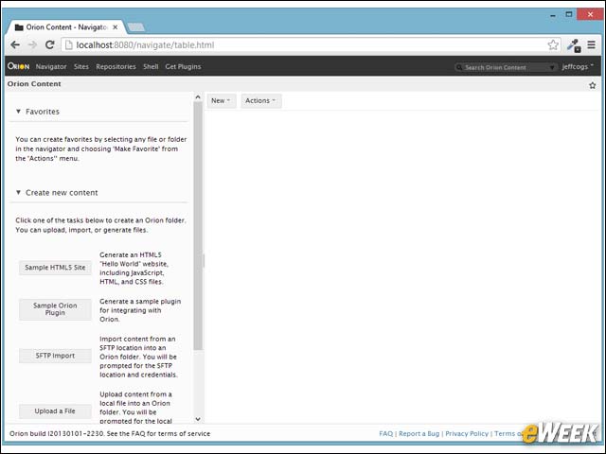Screen dimensions: 606x454
Task: Open the New dropdown menu
Action: [x=221, y=101]
